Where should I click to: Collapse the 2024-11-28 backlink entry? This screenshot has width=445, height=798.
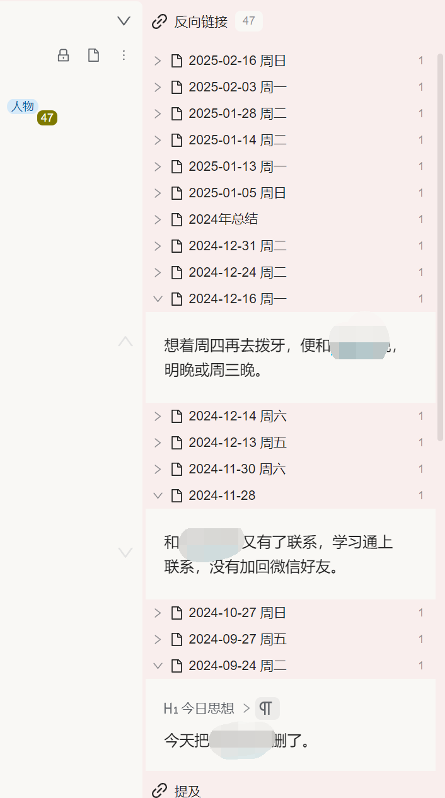coord(158,495)
